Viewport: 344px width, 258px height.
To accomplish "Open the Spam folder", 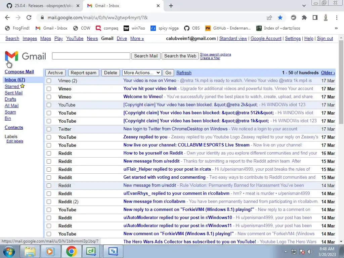I will pos(10,112).
